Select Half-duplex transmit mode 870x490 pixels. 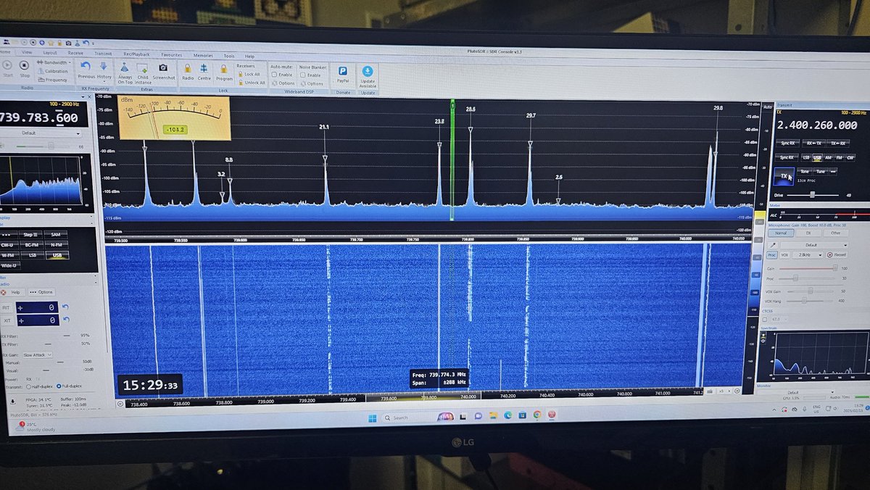tap(28, 386)
